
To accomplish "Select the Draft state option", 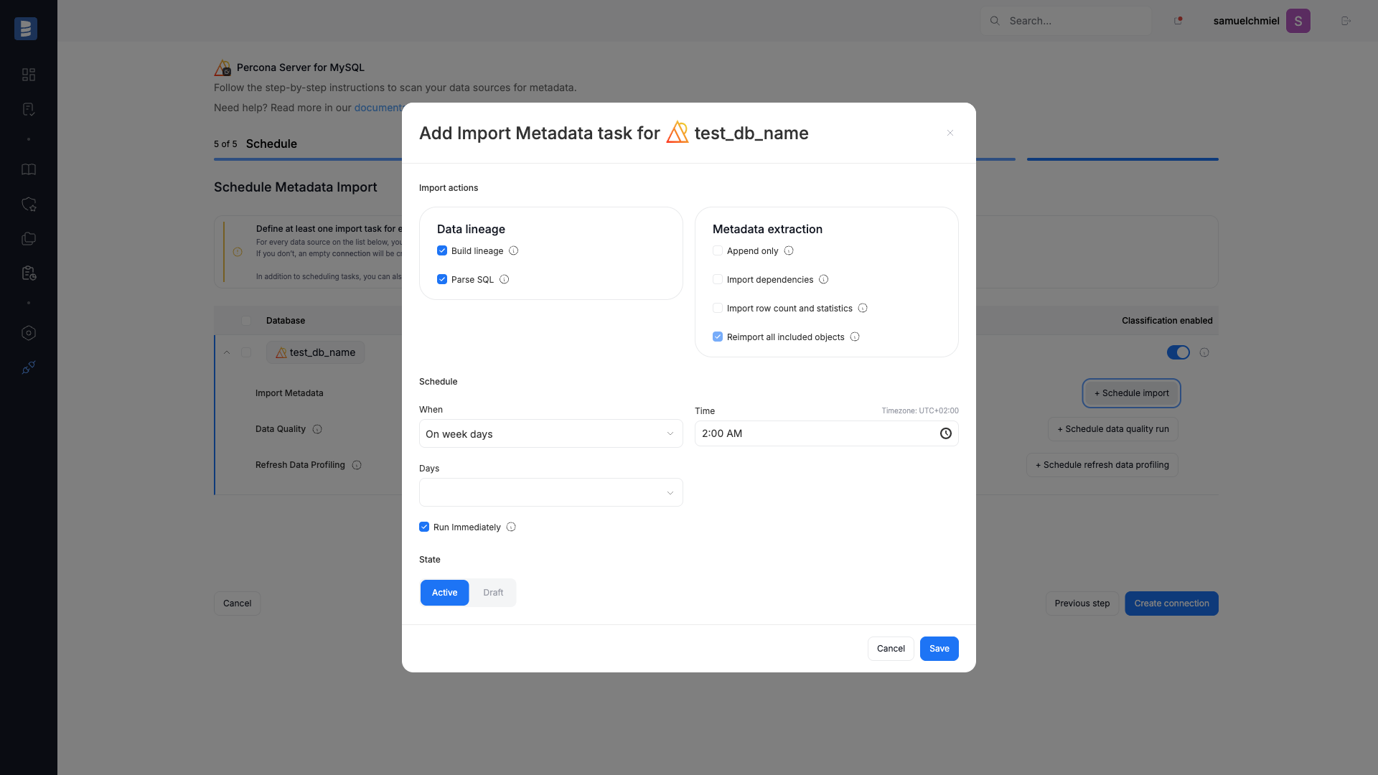I will click(x=493, y=593).
